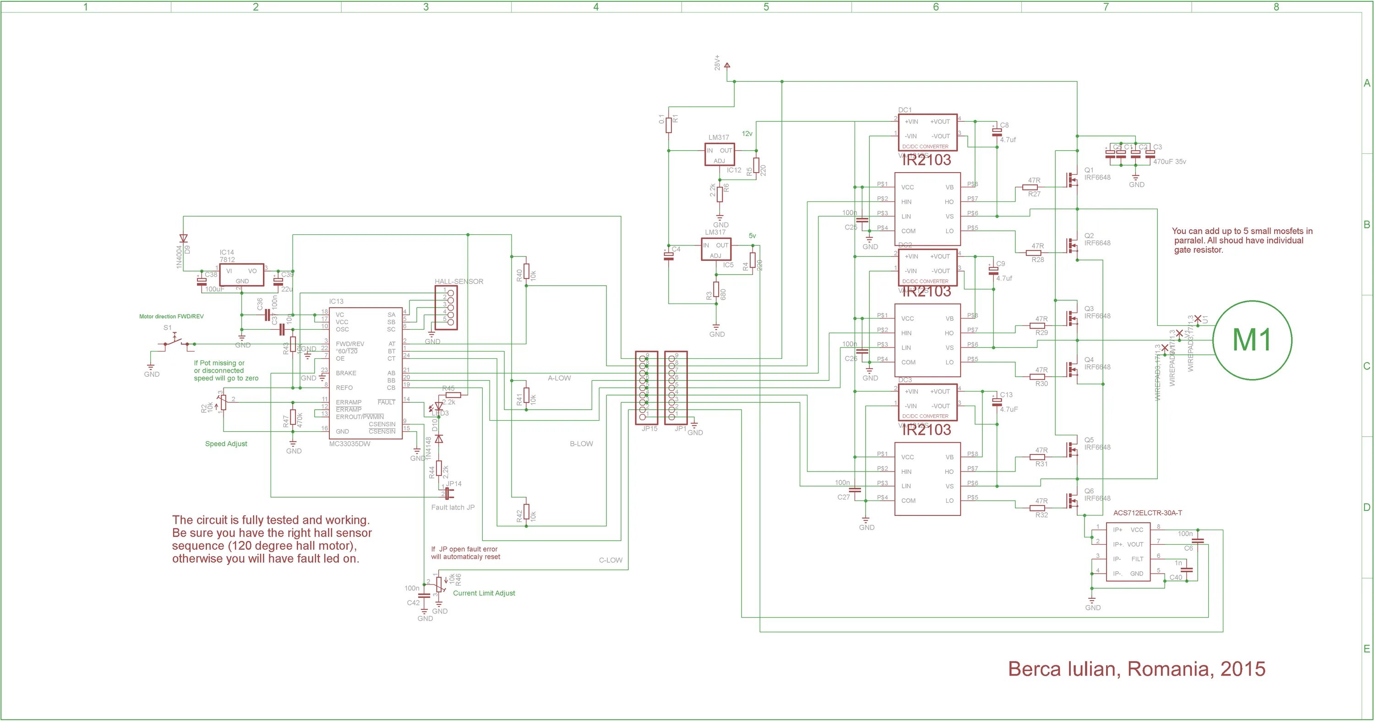Click the R6 2.2k resistor
The width and height of the screenshot is (1374, 721).
pyautogui.click(x=720, y=194)
